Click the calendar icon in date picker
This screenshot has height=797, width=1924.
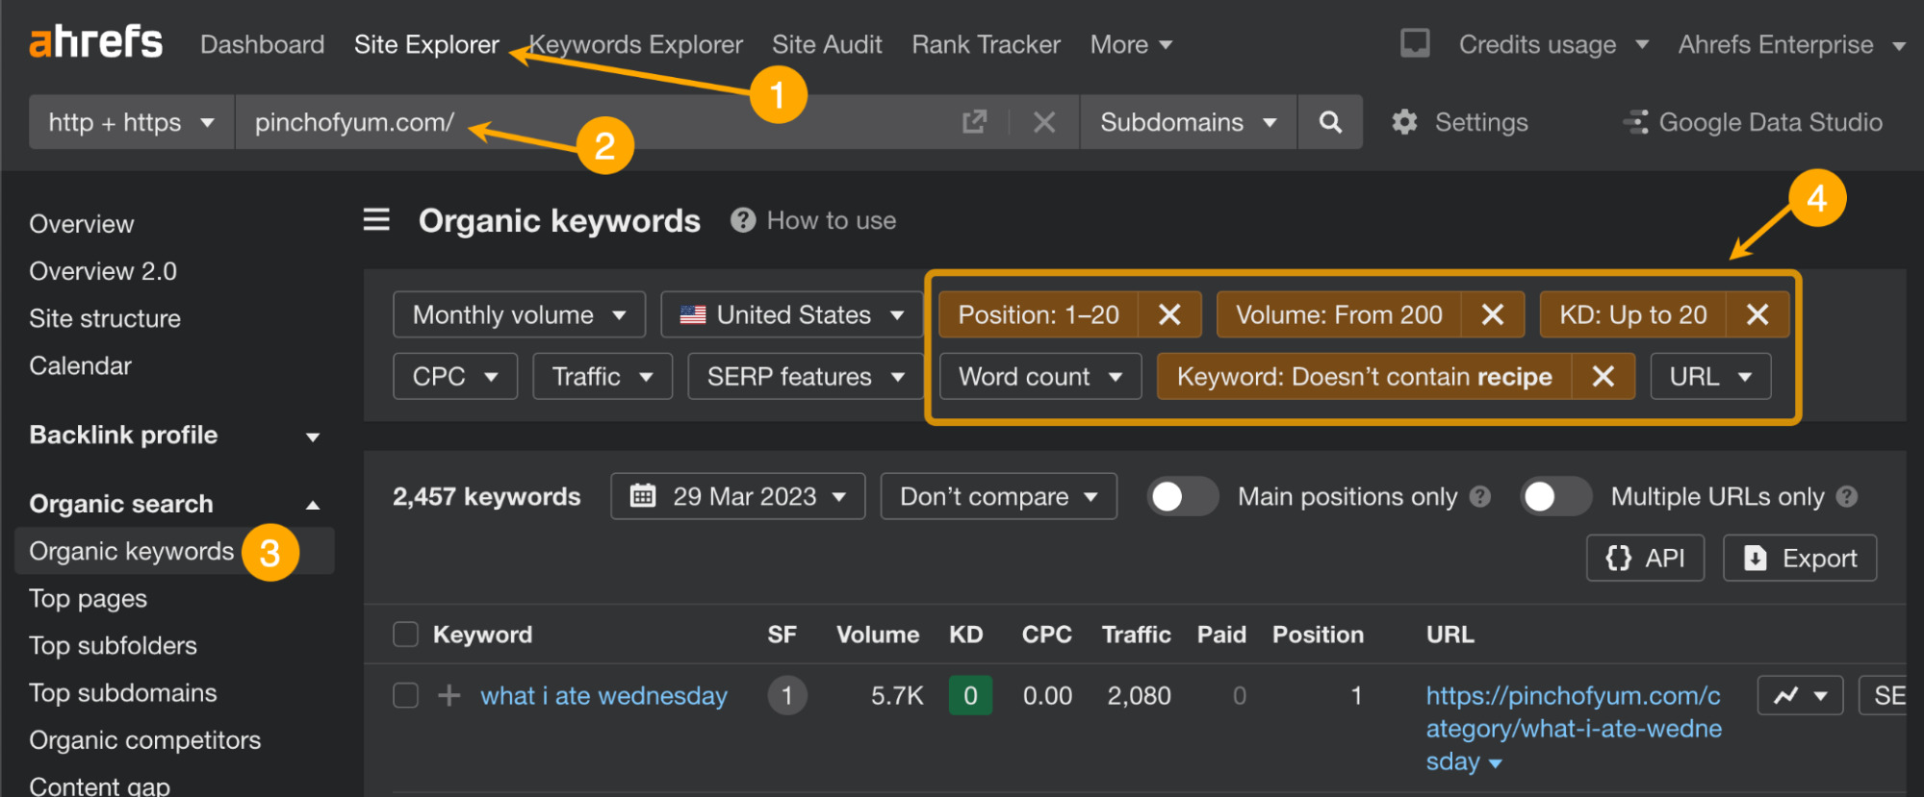pyautogui.click(x=643, y=496)
